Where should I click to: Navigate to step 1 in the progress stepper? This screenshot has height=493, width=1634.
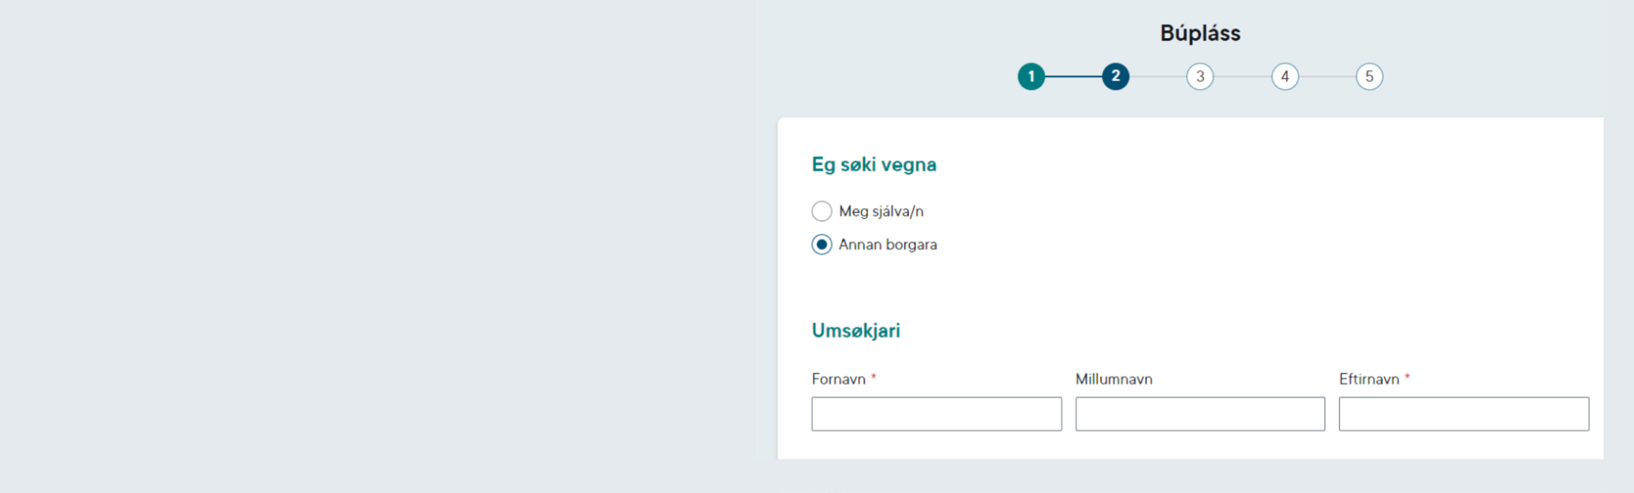pos(1033,76)
